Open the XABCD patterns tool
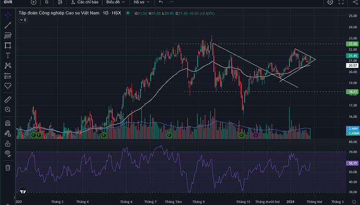Image resolution: width=360 pixels, height=205 pixels. [x=8, y=65]
